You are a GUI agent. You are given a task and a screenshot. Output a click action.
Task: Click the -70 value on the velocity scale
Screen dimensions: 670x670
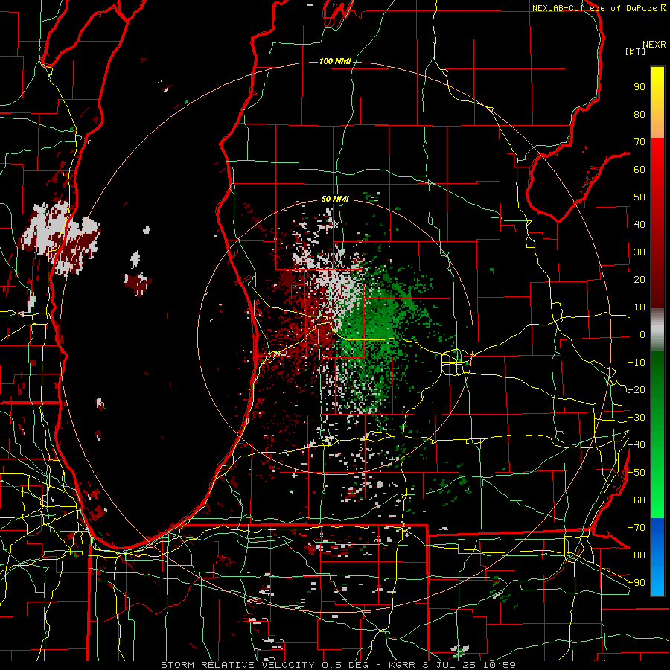click(x=636, y=528)
